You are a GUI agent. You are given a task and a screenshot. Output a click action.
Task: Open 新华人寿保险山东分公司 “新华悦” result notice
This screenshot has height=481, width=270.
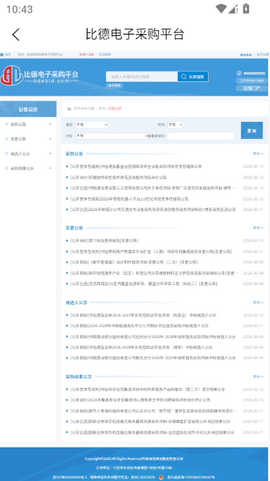[153, 411]
